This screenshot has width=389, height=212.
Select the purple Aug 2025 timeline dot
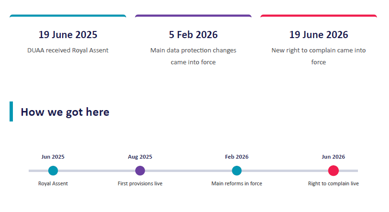(140, 171)
